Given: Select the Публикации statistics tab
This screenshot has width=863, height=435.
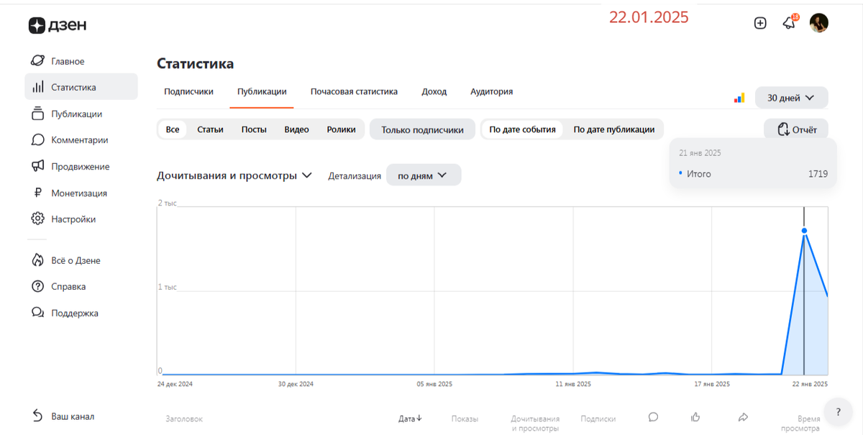Looking at the screenshot, I should [x=262, y=91].
